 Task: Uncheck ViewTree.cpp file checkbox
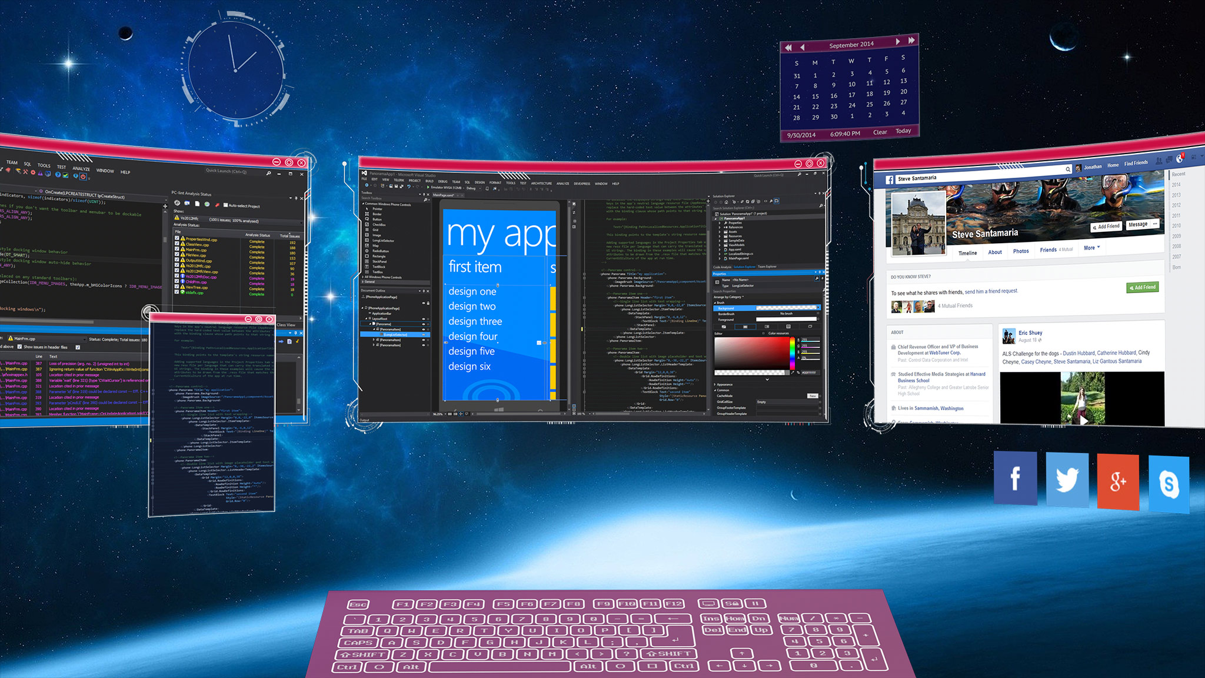(177, 287)
